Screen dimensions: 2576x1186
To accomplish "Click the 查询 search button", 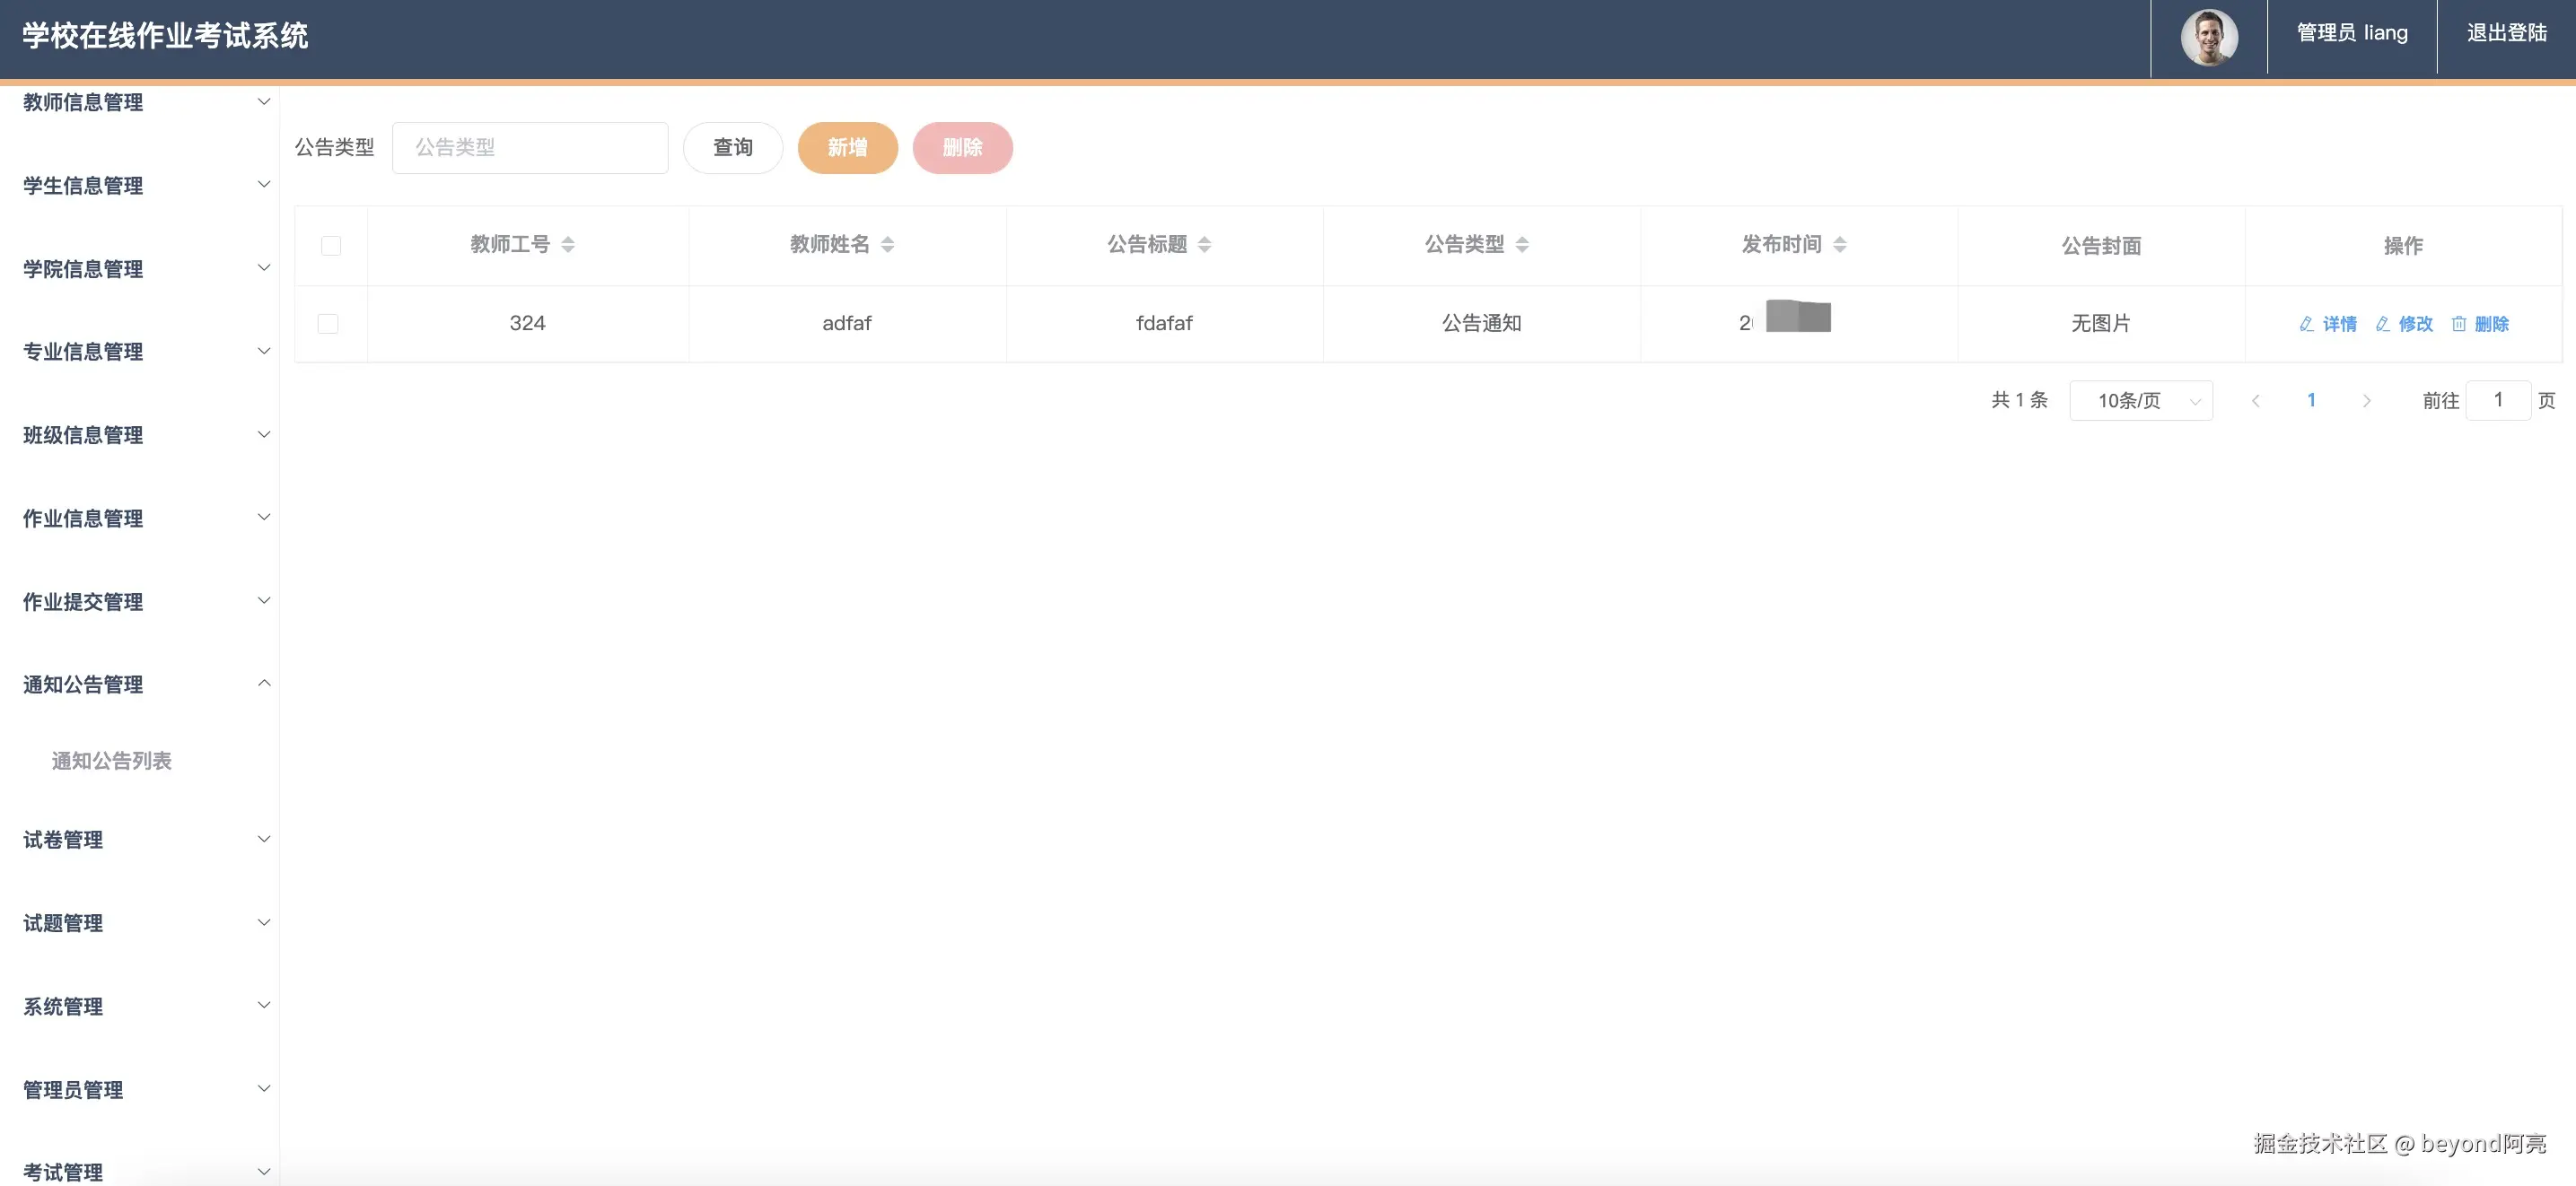I will (733, 147).
